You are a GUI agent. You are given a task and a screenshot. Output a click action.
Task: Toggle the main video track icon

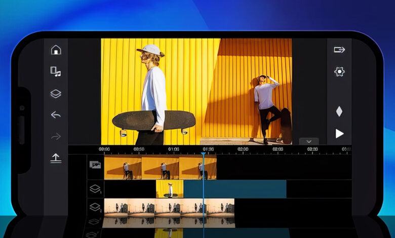(95, 165)
